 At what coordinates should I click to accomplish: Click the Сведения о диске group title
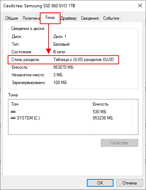pos(28,28)
